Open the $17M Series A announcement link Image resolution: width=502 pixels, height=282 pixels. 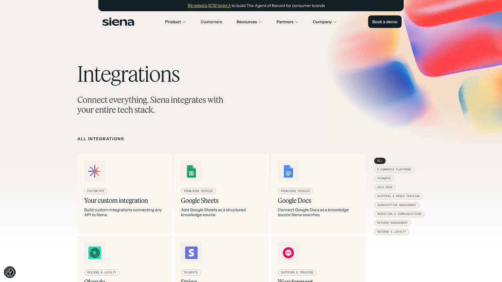[x=209, y=6]
